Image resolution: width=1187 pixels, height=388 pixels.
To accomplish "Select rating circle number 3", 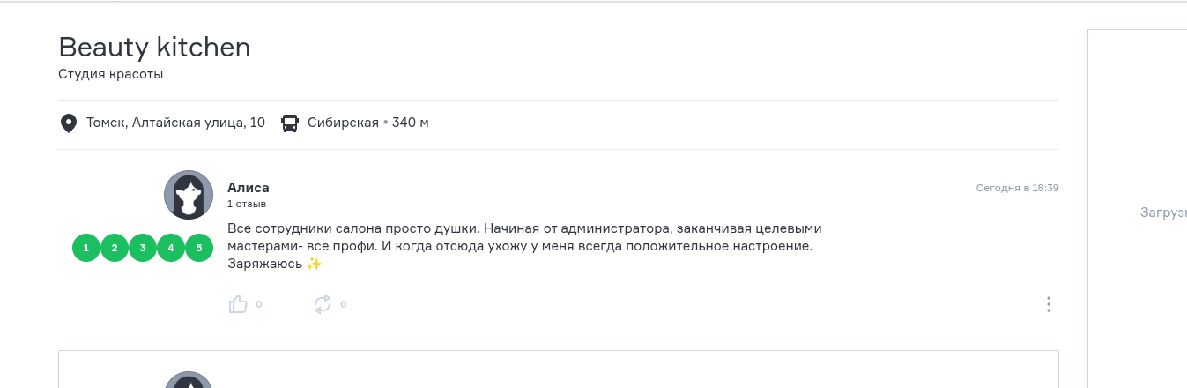I will [x=143, y=249].
